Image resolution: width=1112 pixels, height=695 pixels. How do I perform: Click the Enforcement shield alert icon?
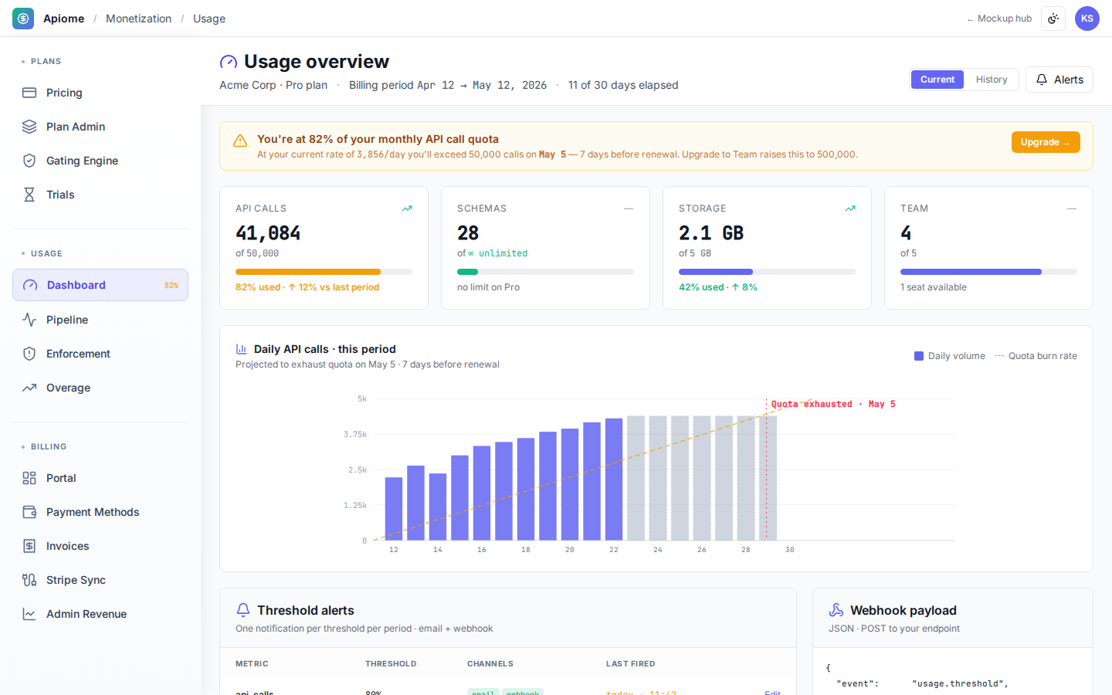tap(29, 354)
